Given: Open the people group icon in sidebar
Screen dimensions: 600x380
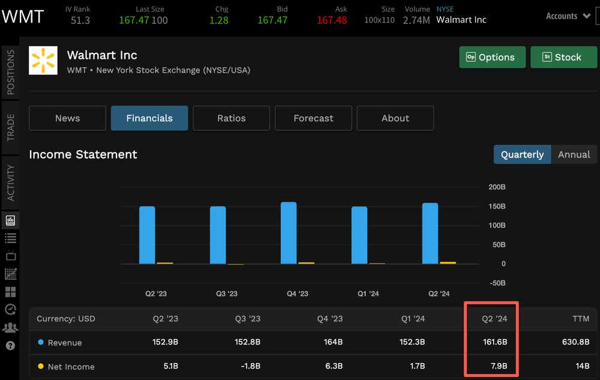Looking at the screenshot, I should click(10, 328).
